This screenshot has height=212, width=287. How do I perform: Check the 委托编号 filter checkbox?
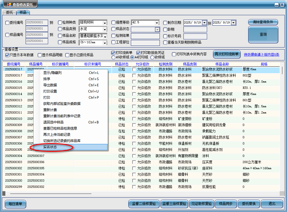click(x=7, y=22)
